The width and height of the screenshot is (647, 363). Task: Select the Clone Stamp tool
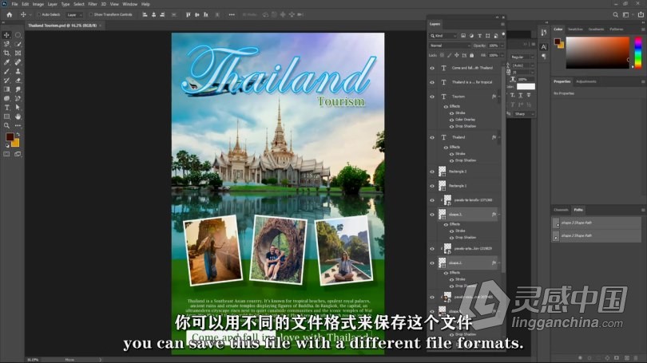pyautogui.click(x=18, y=71)
